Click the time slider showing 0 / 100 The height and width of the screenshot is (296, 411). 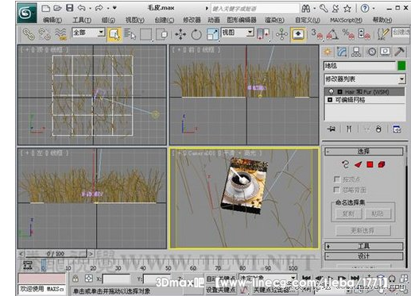pos(56,254)
